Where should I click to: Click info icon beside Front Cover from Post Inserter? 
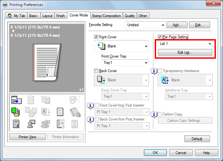point(90,106)
